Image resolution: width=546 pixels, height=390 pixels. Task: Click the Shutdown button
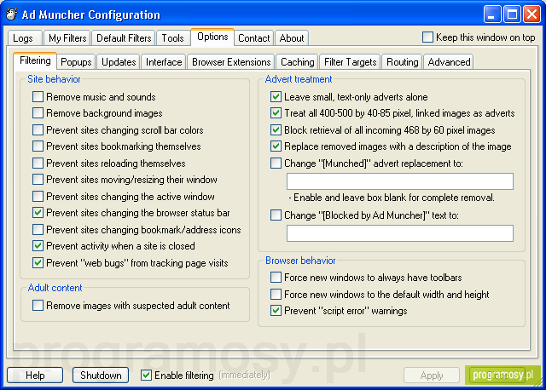point(101,376)
